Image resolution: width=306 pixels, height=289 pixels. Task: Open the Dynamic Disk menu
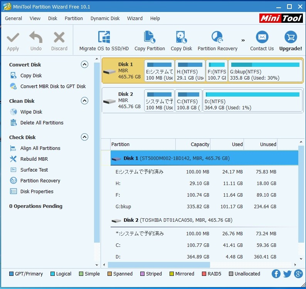pyautogui.click(x=105, y=19)
